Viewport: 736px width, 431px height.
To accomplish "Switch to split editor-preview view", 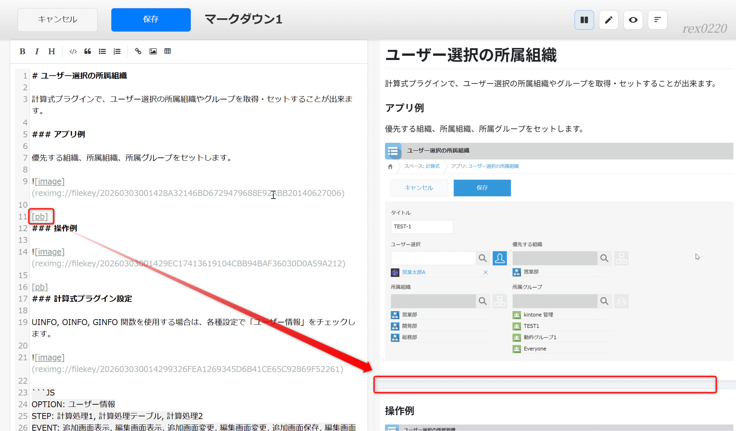I will click(x=584, y=20).
